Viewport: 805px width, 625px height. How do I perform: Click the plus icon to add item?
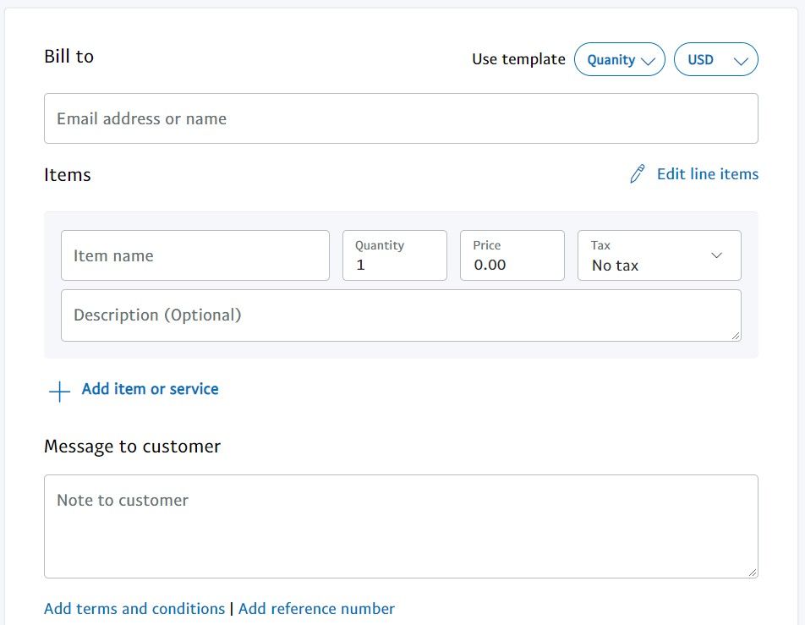pos(59,391)
